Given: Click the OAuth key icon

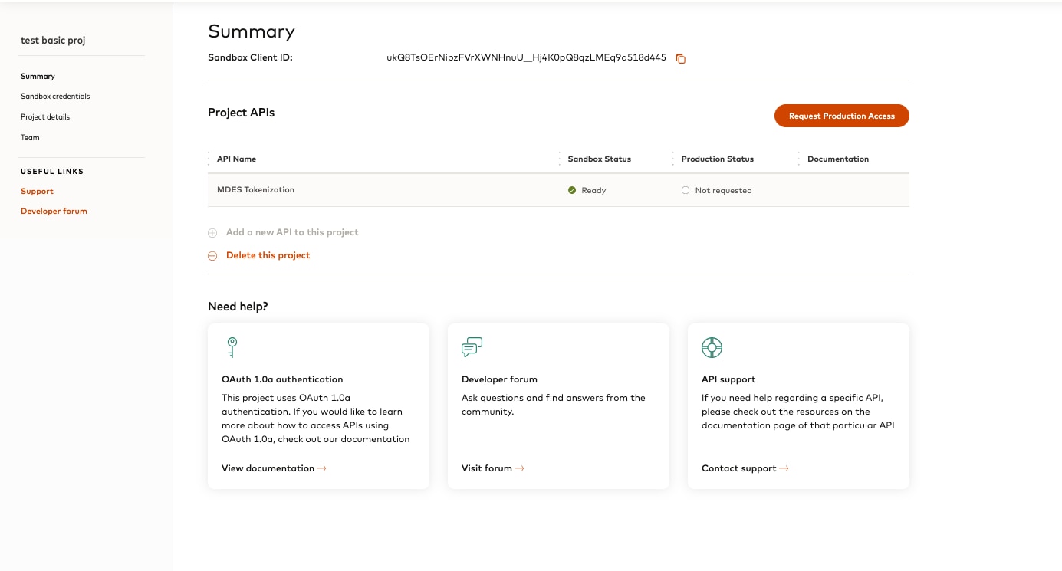Looking at the screenshot, I should pyautogui.click(x=232, y=347).
